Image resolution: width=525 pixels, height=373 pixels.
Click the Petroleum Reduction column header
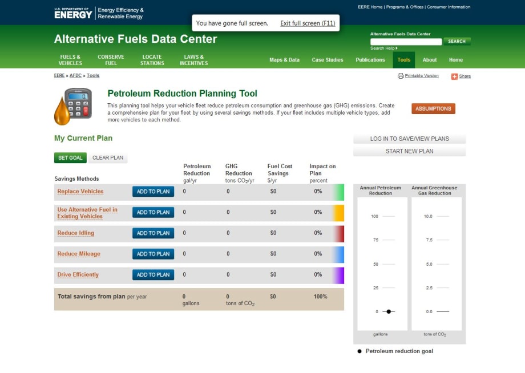(197, 173)
